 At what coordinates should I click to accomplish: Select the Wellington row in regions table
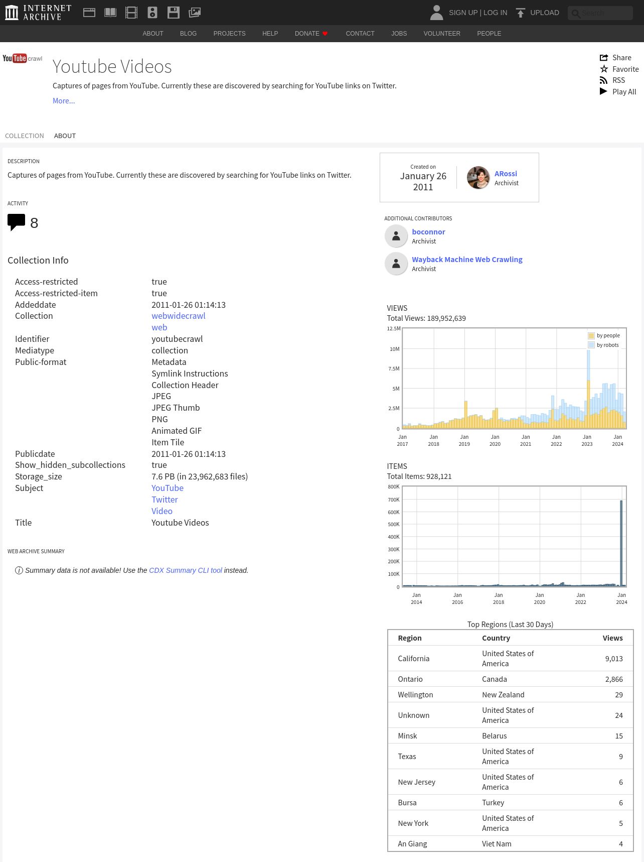point(511,695)
